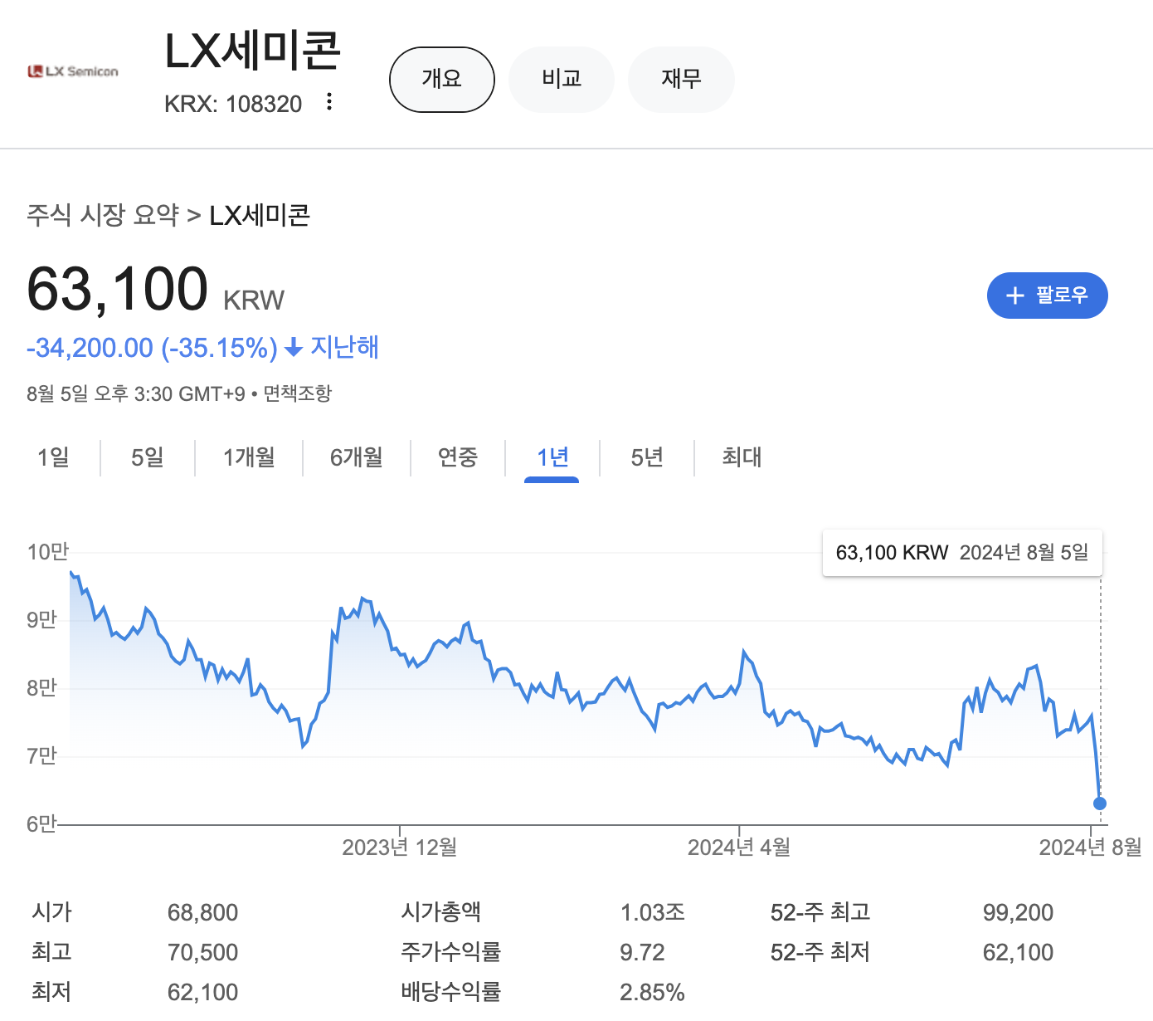
Task: Click the 주가수익률 value 9.72
Action: pyautogui.click(x=642, y=953)
